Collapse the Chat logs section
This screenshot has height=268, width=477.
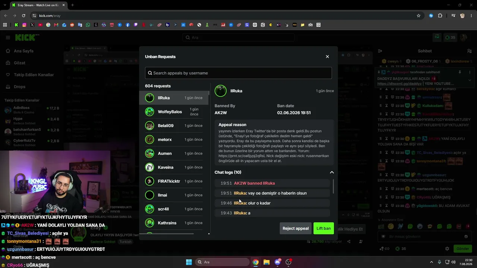click(332, 172)
